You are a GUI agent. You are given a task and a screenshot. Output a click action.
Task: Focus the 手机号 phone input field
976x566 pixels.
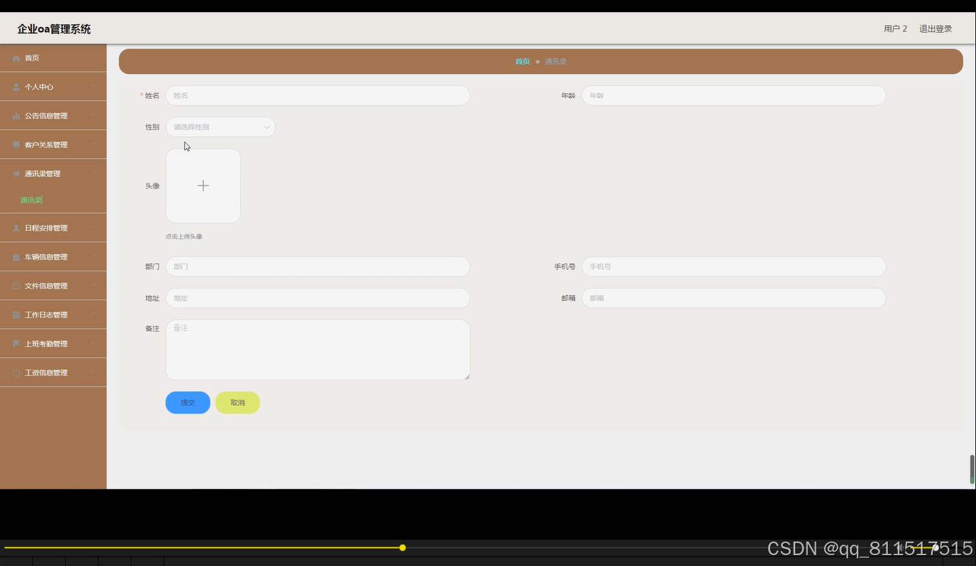click(734, 267)
